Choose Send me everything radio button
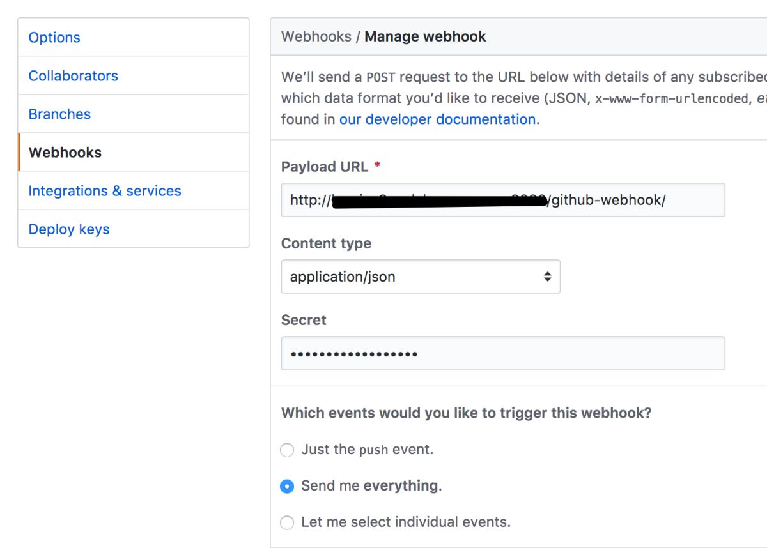 click(287, 487)
